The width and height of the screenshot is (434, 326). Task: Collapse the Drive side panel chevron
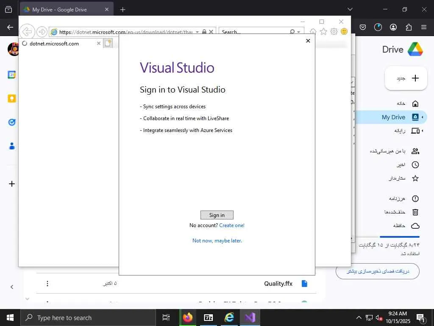click(11, 287)
